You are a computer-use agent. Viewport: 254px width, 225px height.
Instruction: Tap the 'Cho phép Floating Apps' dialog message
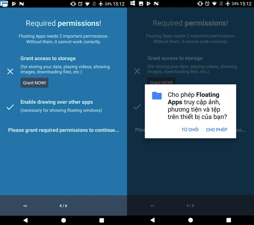(197, 106)
